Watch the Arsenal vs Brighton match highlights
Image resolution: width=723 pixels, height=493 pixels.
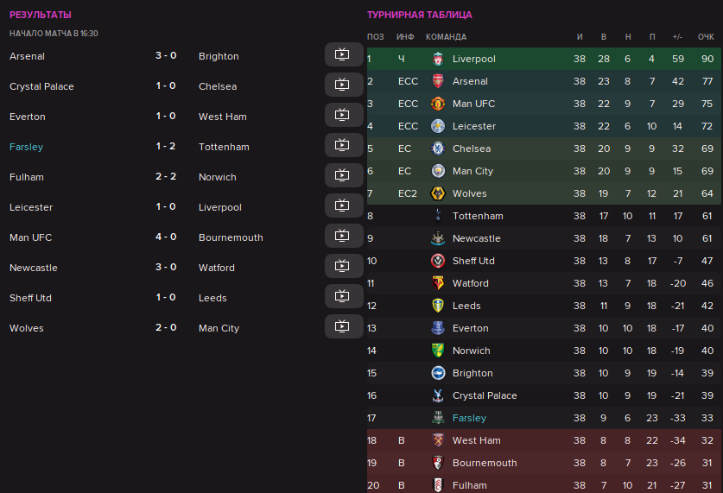343,54
